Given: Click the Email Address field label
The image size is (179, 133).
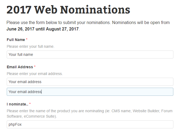Looking at the screenshot, I should point(20,67).
